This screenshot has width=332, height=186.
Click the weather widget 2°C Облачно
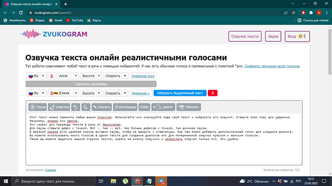click(x=254, y=181)
